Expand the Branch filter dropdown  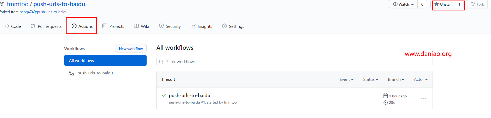click(396, 79)
